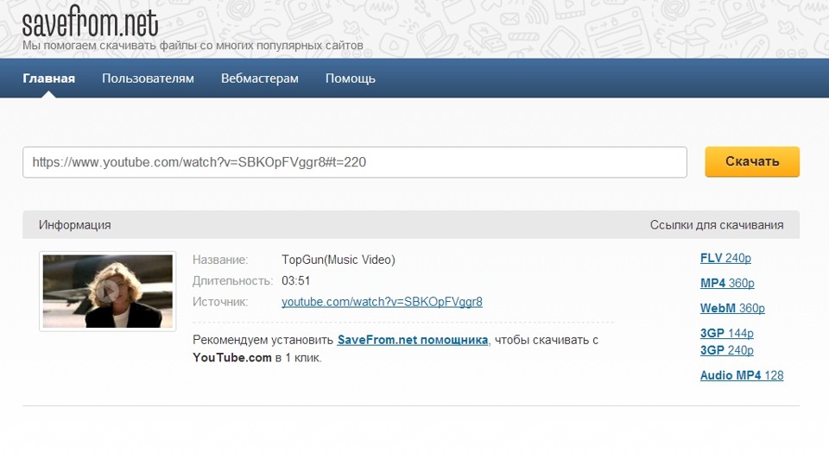Screen dimensions: 829x458
Task: Focus the YouTube URL input field
Action: tap(355, 162)
